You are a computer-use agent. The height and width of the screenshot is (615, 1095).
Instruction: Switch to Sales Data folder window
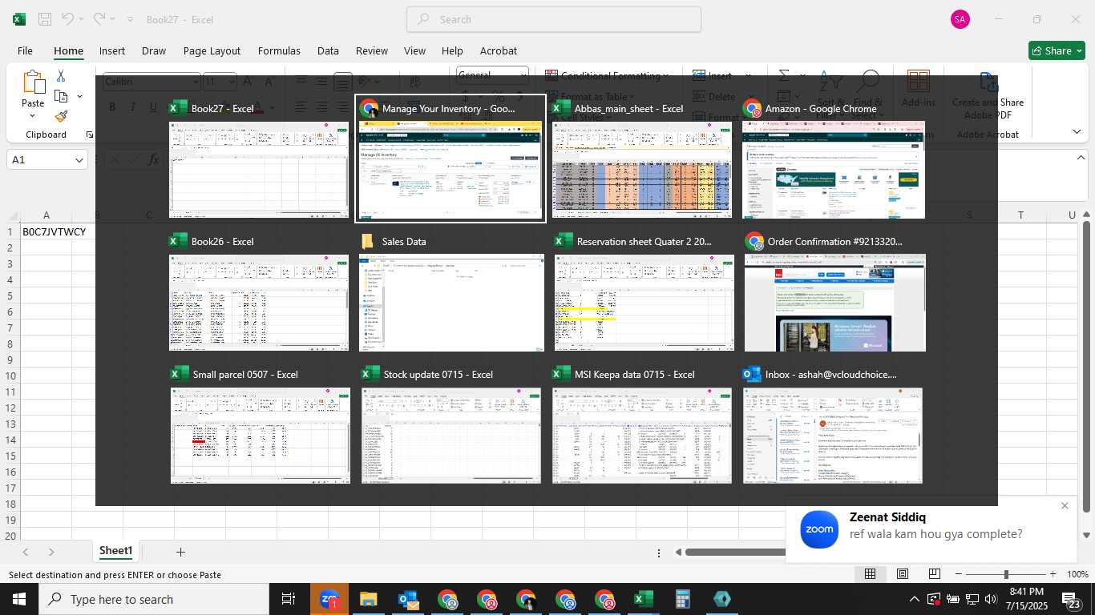451,292
